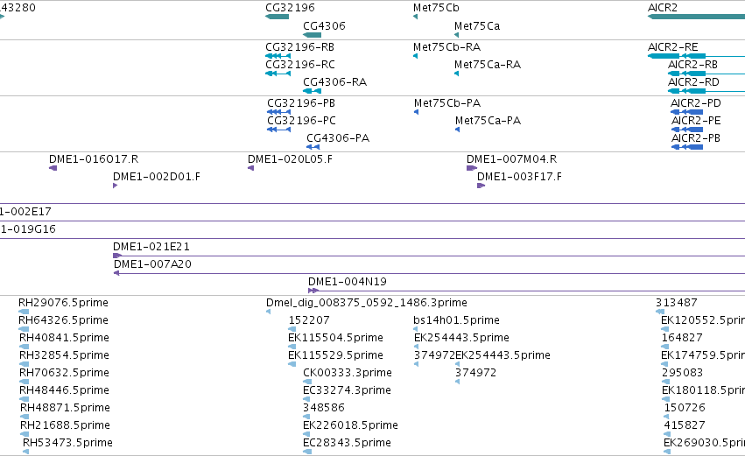Select the Met75Ca gene label
The image size is (745, 456).
[x=477, y=26]
